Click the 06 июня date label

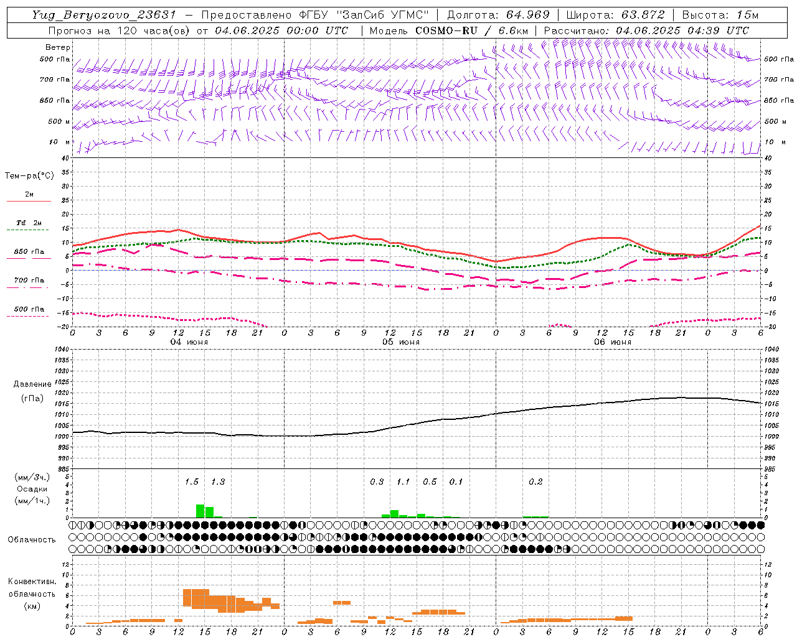click(613, 342)
